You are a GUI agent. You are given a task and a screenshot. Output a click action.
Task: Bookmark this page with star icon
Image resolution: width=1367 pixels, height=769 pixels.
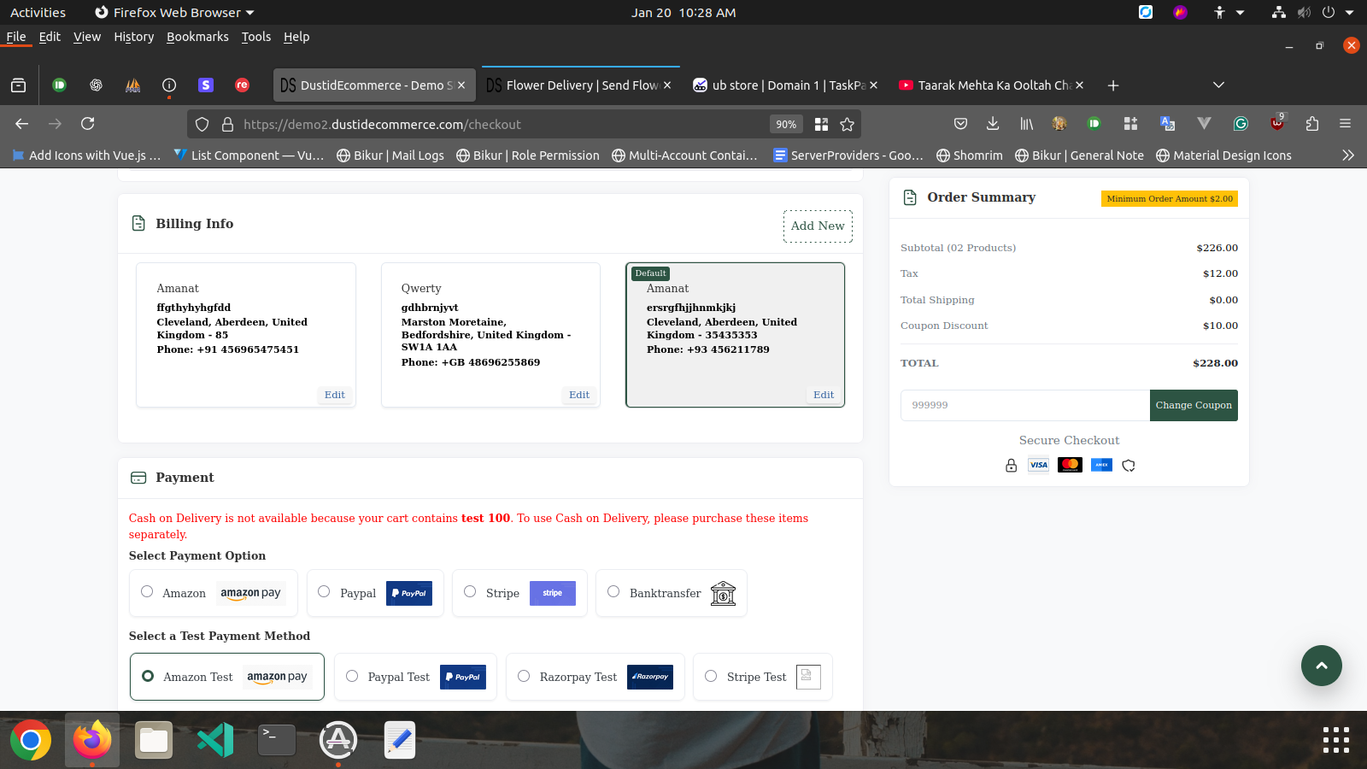847,125
